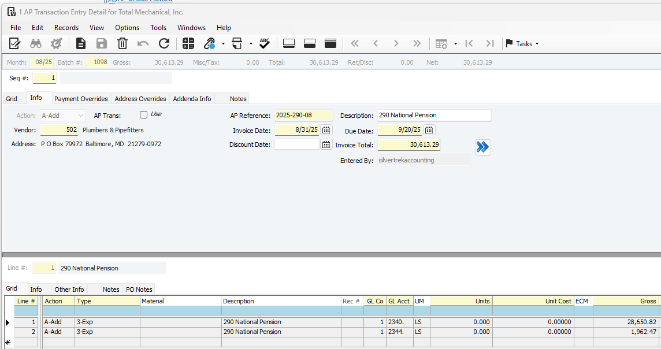Open the binoculars search icon
Image resolution: width=661 pixels, height=349 pixels.
tap(36, 43)
